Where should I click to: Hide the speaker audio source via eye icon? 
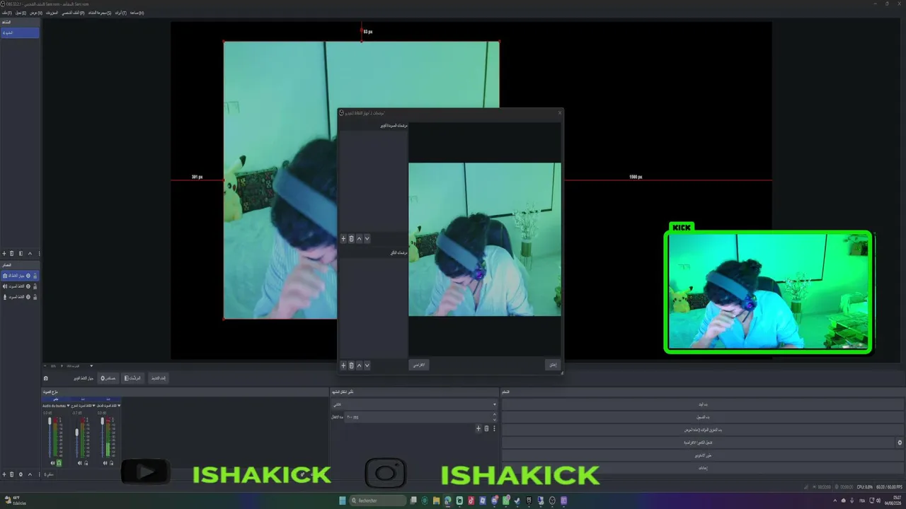click(28, 286)
